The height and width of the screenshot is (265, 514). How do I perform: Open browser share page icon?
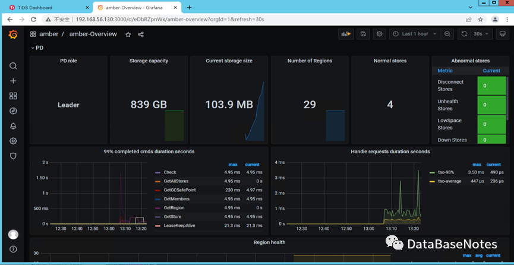(469, 20)
